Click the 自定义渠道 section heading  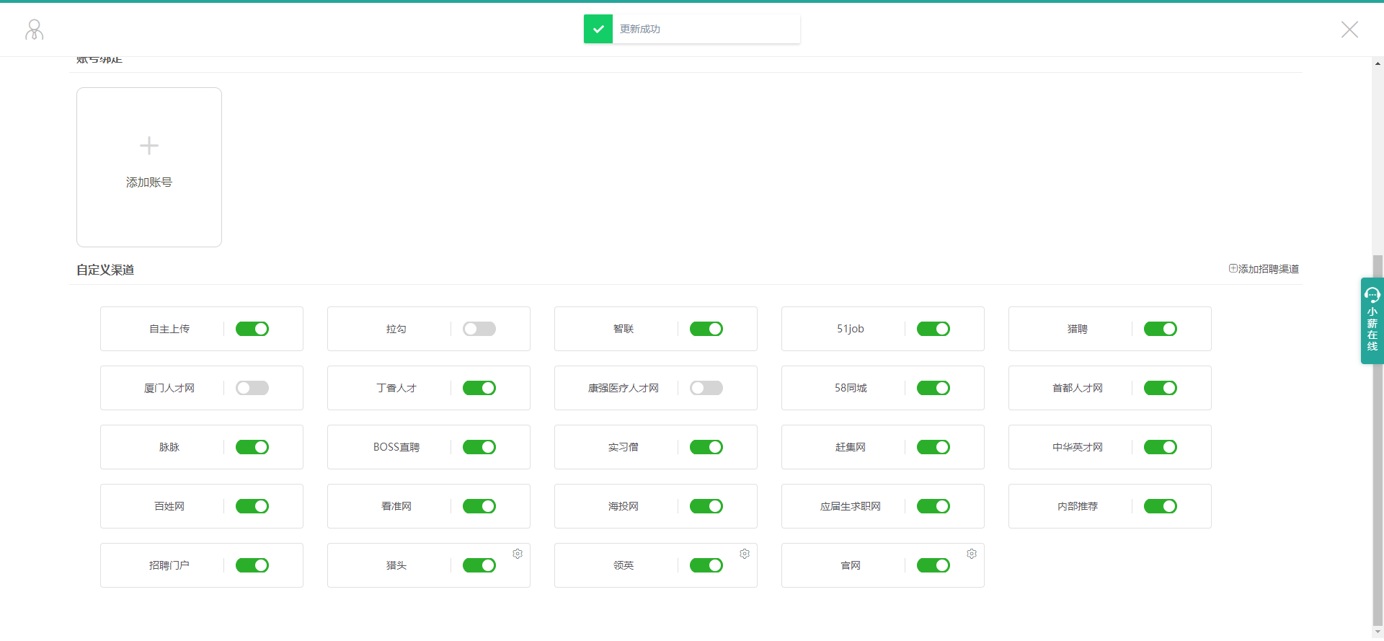(105, 270)
